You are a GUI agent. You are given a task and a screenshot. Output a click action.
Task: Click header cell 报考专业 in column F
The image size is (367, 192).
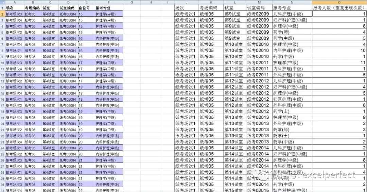point(109,8)
